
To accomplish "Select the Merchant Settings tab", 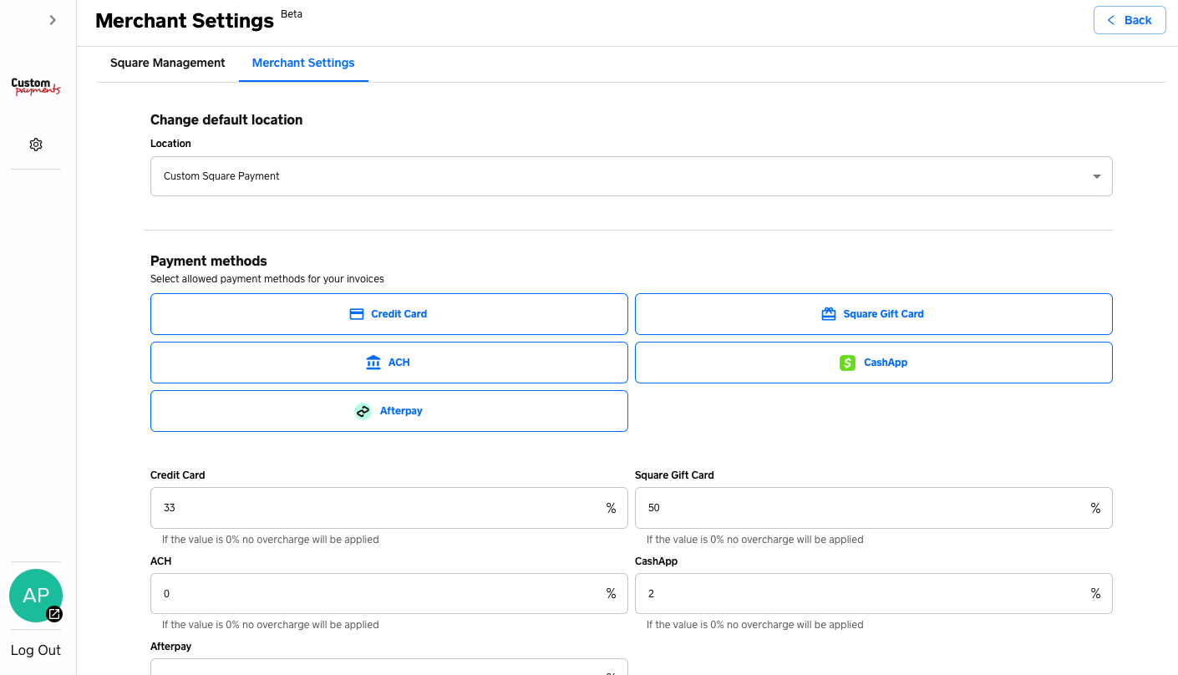I will pos(303,63).
